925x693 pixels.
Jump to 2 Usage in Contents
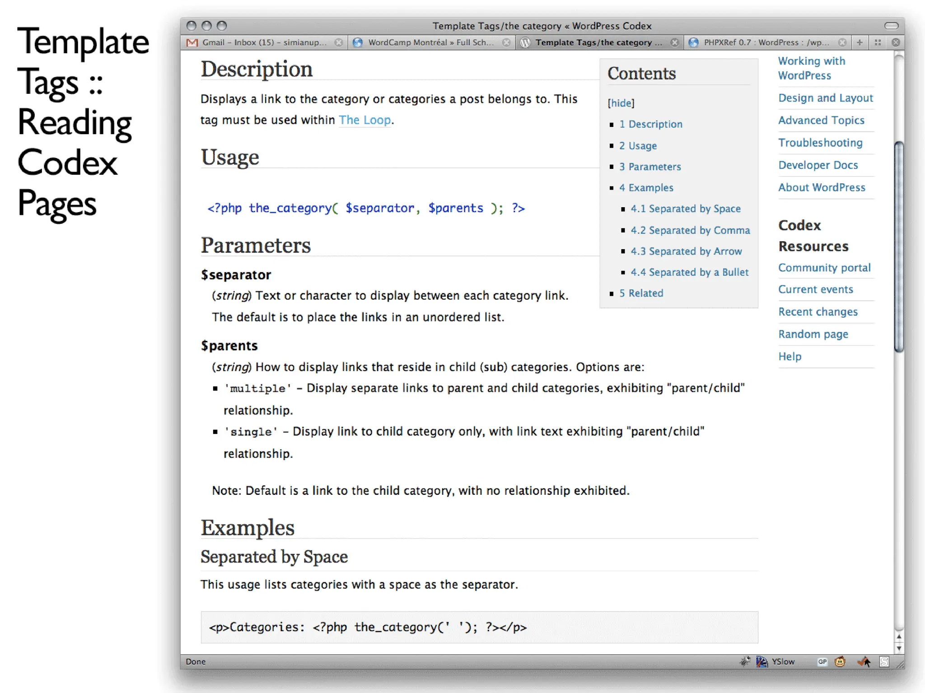[638, 146]
